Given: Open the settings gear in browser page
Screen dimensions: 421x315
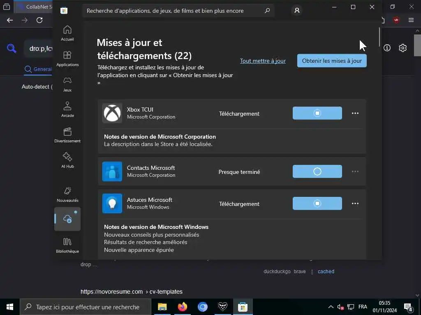Looking at the screenshot, I should pyautogui.click(x=402, y=48).
